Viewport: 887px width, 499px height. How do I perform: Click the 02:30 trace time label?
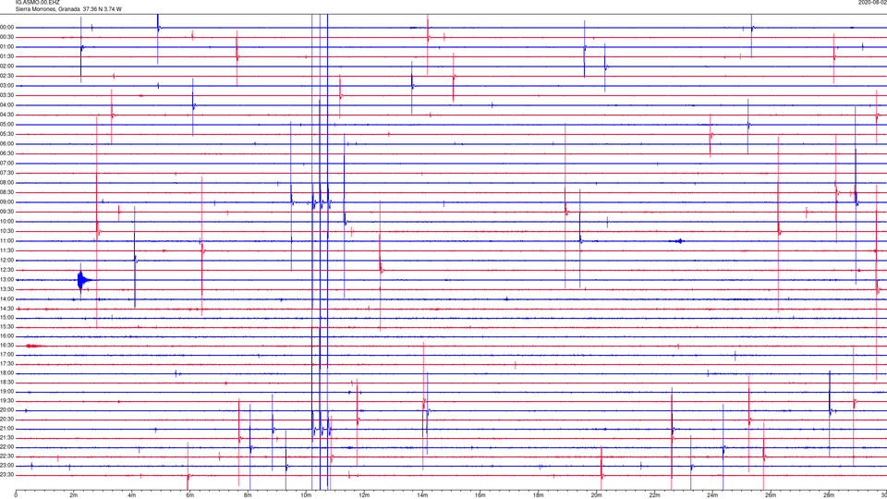[7, 76]
